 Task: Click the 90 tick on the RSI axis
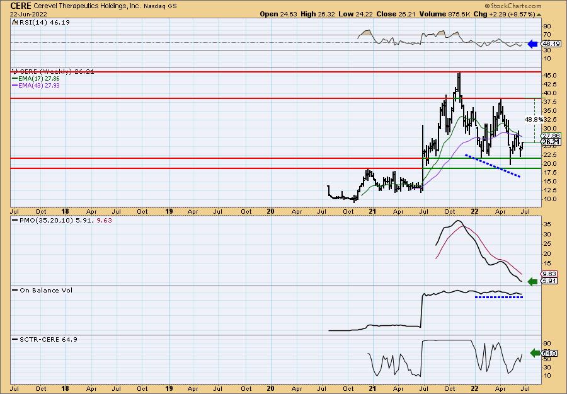(547, 26)
